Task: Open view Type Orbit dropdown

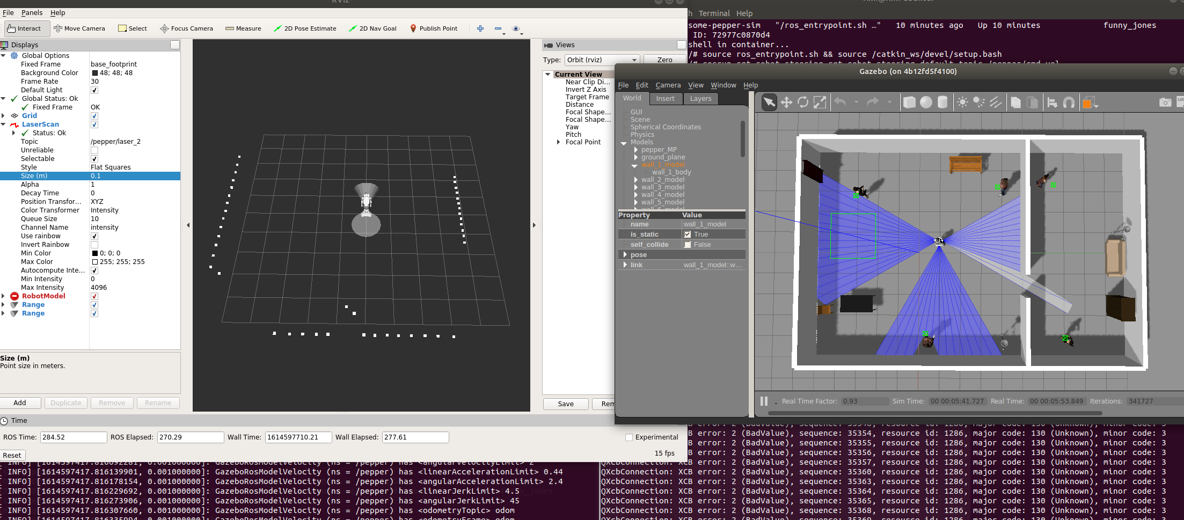Action: click(x=602, y=60)
